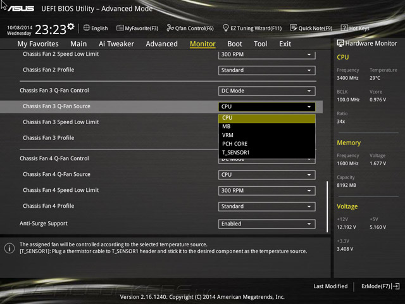Select VRM from the source list
This screenshot has height=304, width=405.
coord(267,135)
